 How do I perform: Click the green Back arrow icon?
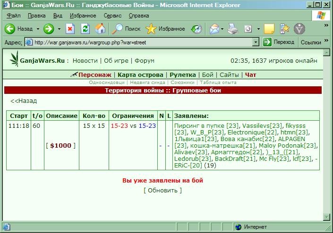coord(10,29)
